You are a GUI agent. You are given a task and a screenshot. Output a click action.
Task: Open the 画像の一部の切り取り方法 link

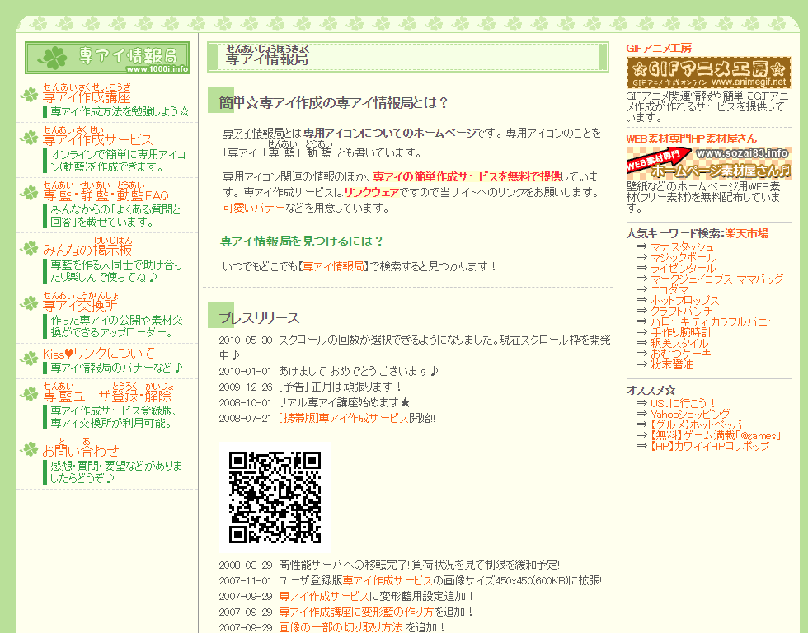pos(341,627)
